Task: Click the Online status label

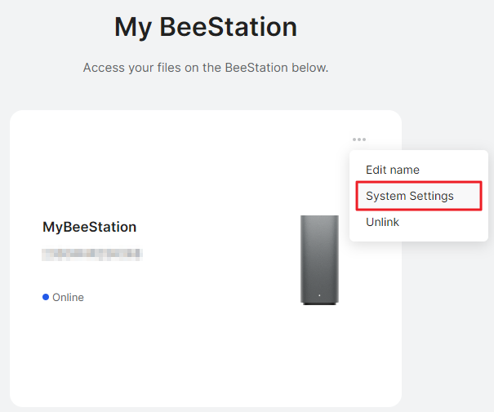Action: tap(68, 297)
